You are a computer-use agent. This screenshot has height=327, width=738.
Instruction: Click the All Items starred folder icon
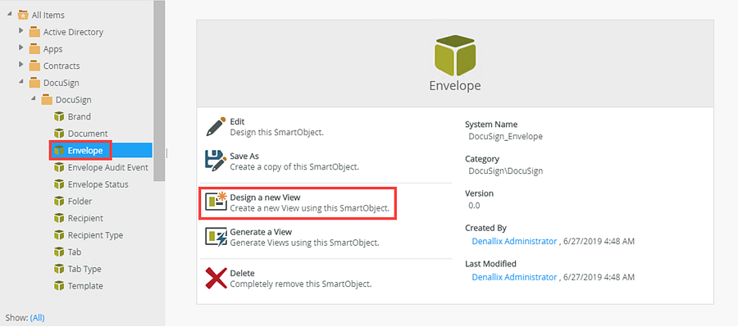(23, 15)
